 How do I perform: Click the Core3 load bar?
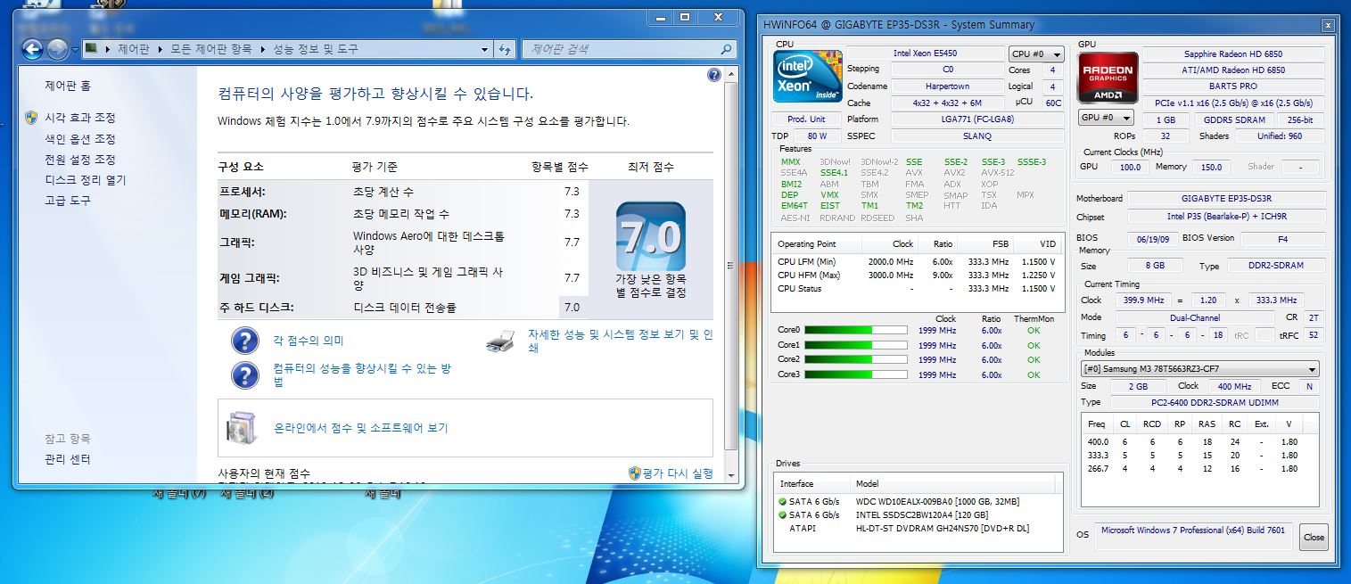tap(855, 374)
